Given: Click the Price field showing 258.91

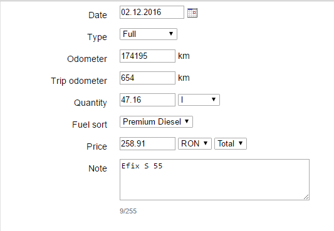Looking at the screenshot, I should point(147,144).
